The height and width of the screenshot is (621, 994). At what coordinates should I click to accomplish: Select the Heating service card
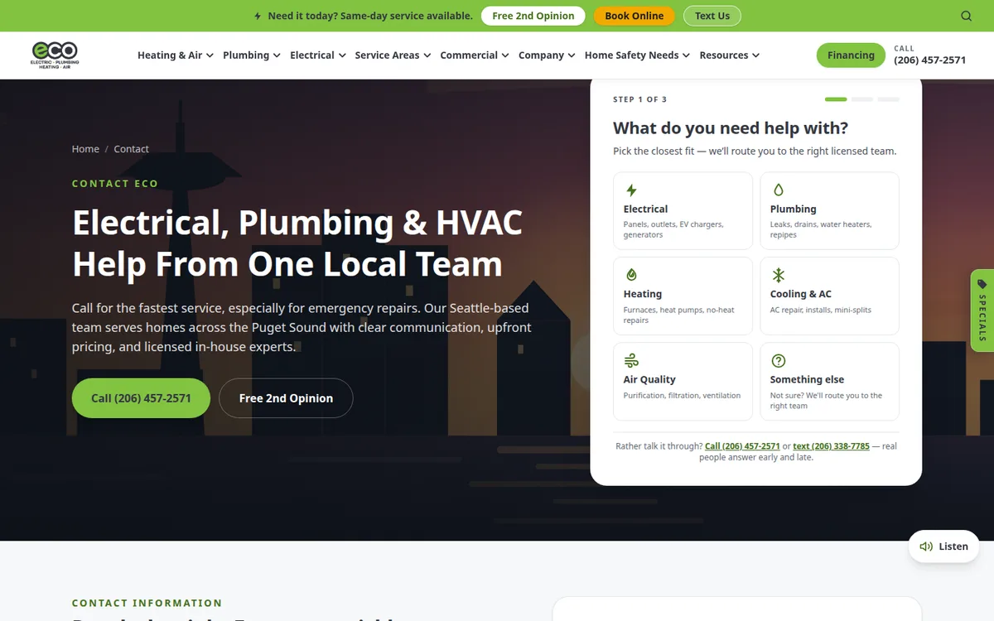[683, 296]
